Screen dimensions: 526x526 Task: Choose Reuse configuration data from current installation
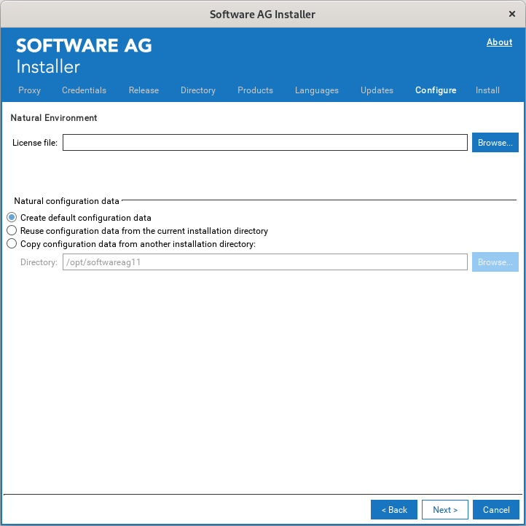pyautogui.click(x=12, y=231)
